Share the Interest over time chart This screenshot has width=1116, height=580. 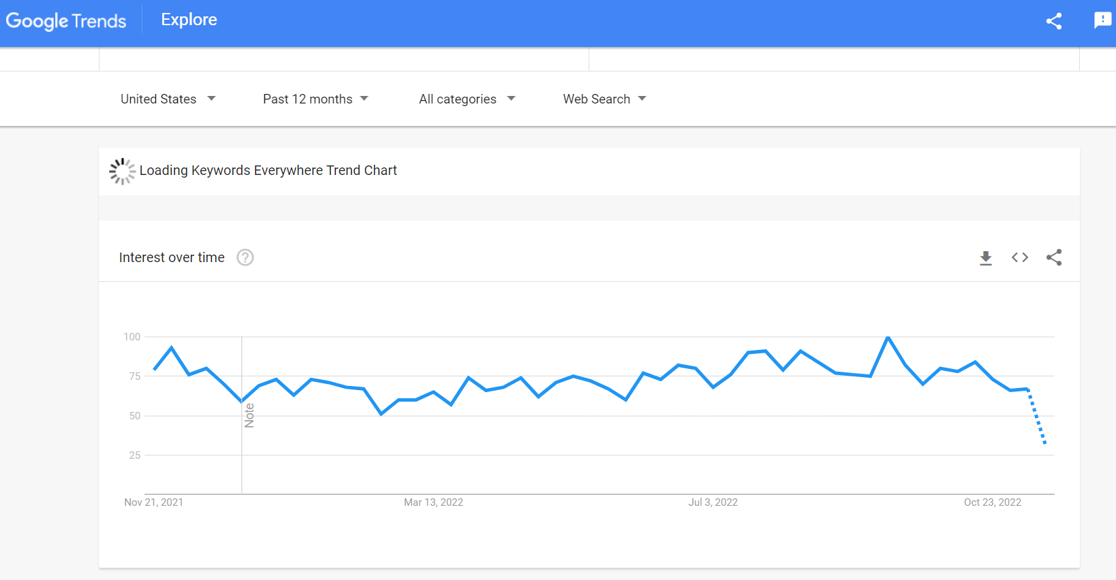click(1054, 257)
